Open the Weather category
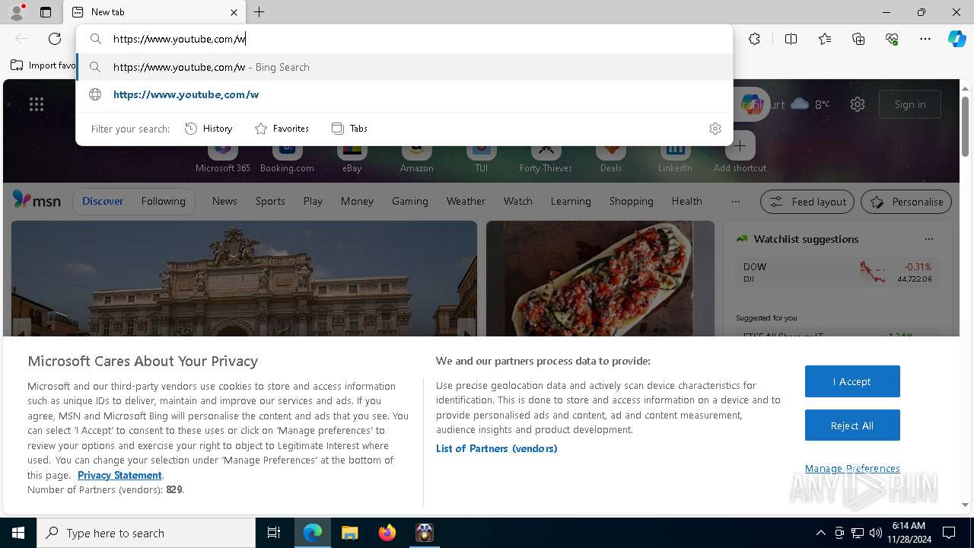Image resolution: width=974 pixels, height=548 pixels. pos(466,201)
